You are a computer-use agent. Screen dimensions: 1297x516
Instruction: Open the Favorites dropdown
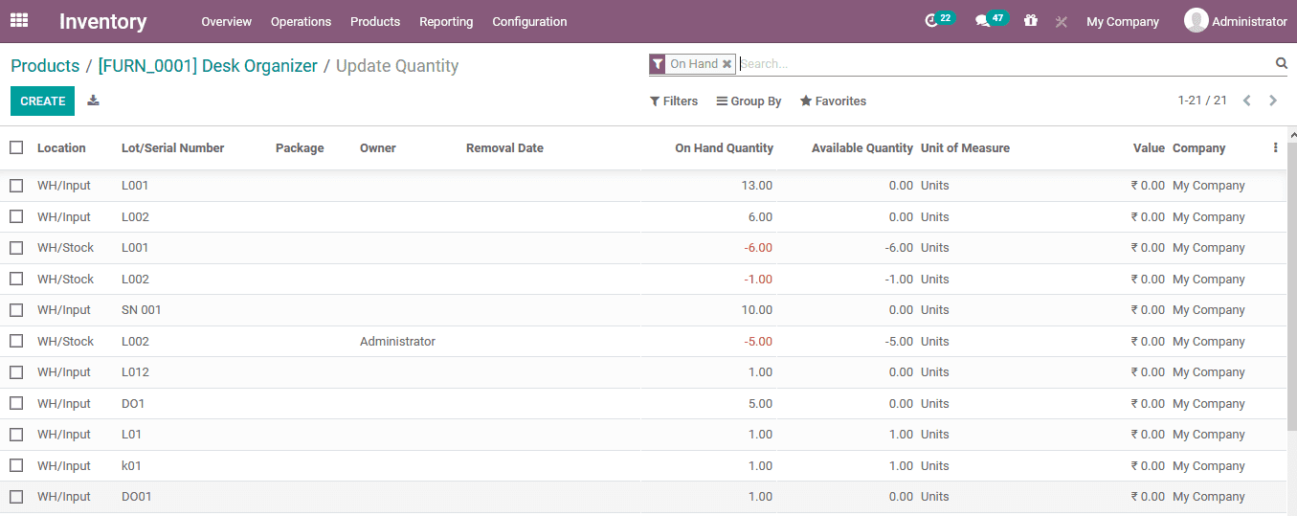pyautogui.click(x=833, y=101)
